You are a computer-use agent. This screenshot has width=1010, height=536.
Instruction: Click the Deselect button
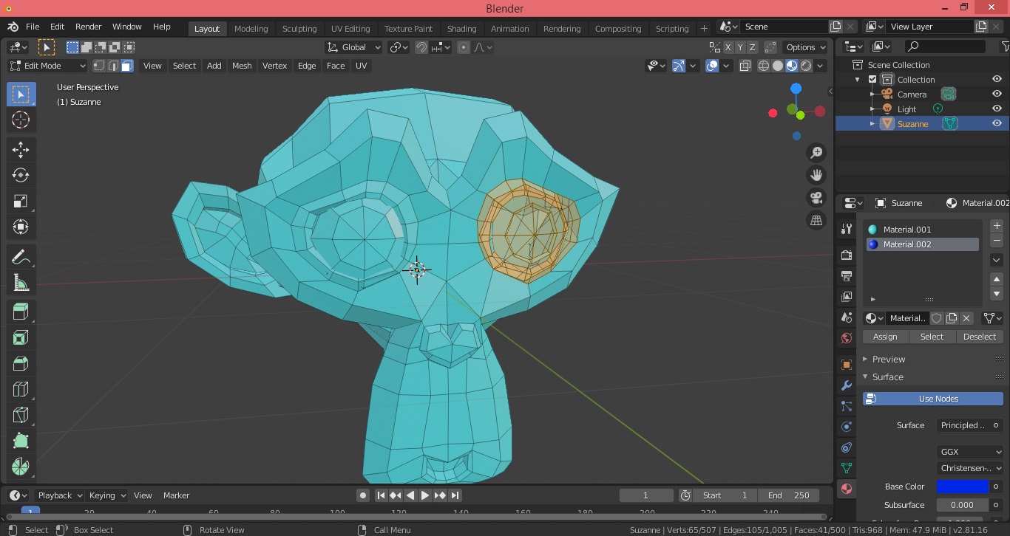[x=980, y=337]
